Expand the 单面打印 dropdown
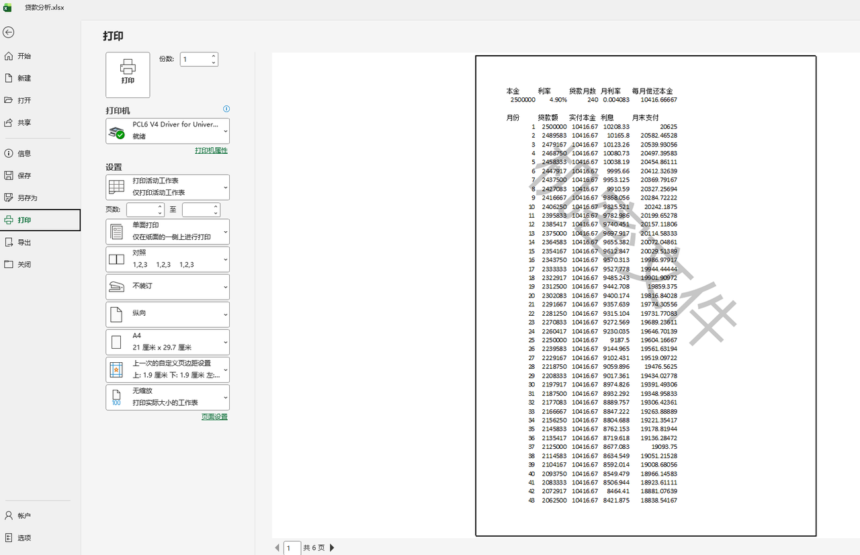 [167, 231]
